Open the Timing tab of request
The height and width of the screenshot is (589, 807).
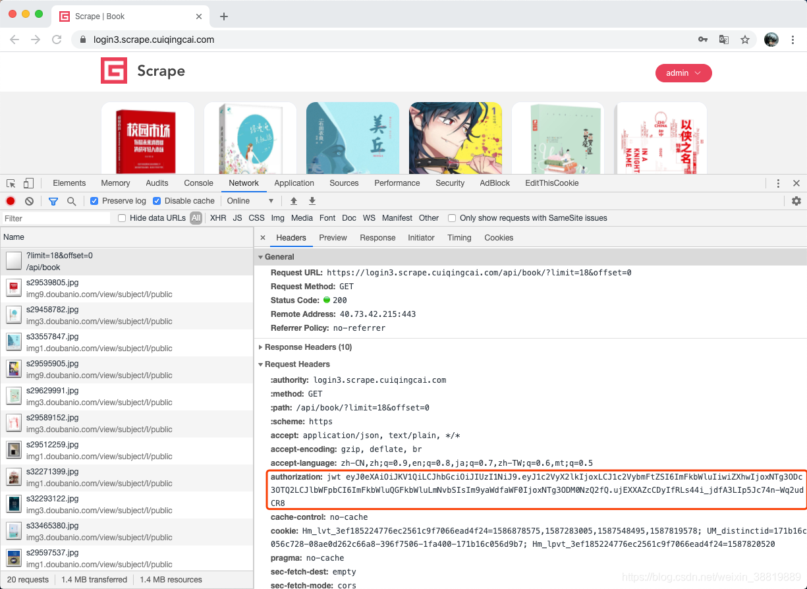(459, 238)
